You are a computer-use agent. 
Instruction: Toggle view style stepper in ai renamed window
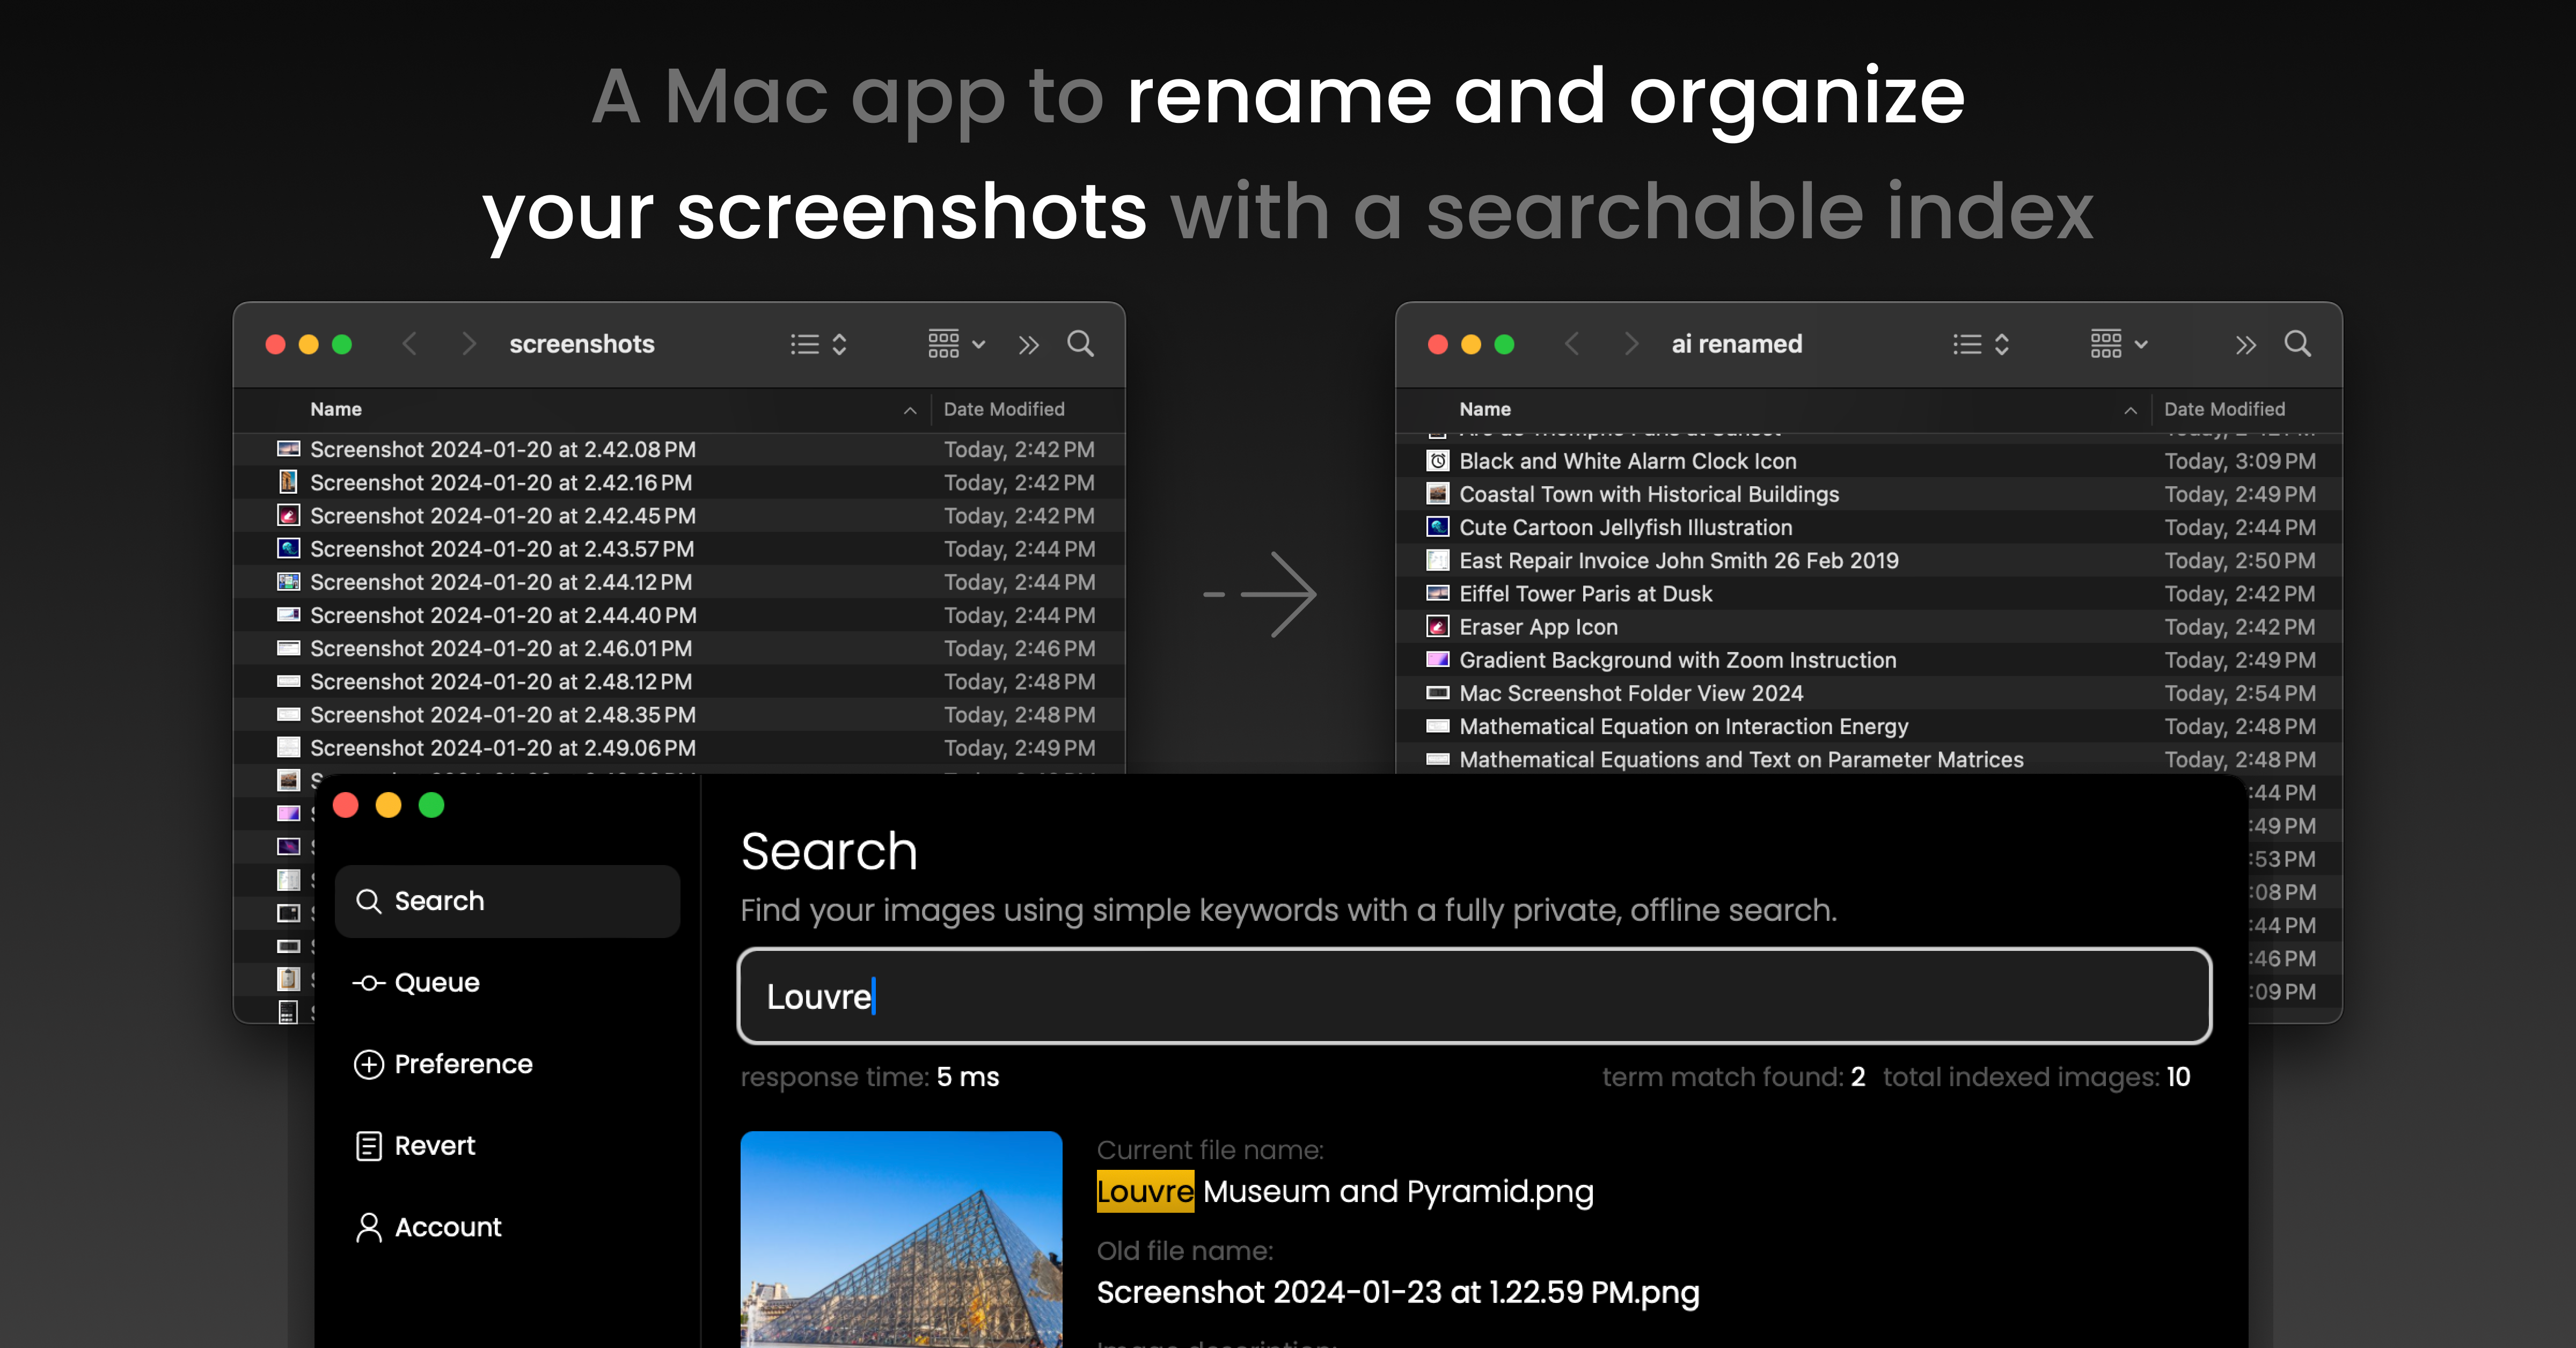click(x=2001, y=344)
